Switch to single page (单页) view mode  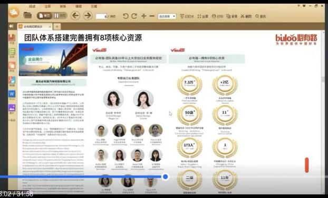click(44, 16)
